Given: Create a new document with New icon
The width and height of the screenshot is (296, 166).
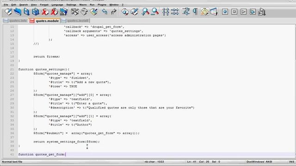Looking at the screenshot, I should (8, 12).
